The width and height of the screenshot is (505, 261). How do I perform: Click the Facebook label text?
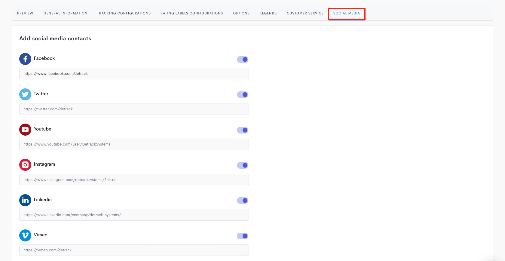pos(44,58)
